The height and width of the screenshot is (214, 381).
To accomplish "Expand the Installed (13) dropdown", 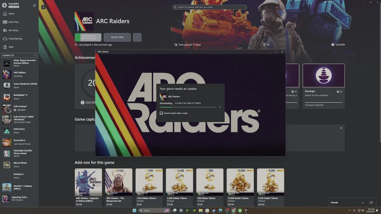I will point(19,55).
